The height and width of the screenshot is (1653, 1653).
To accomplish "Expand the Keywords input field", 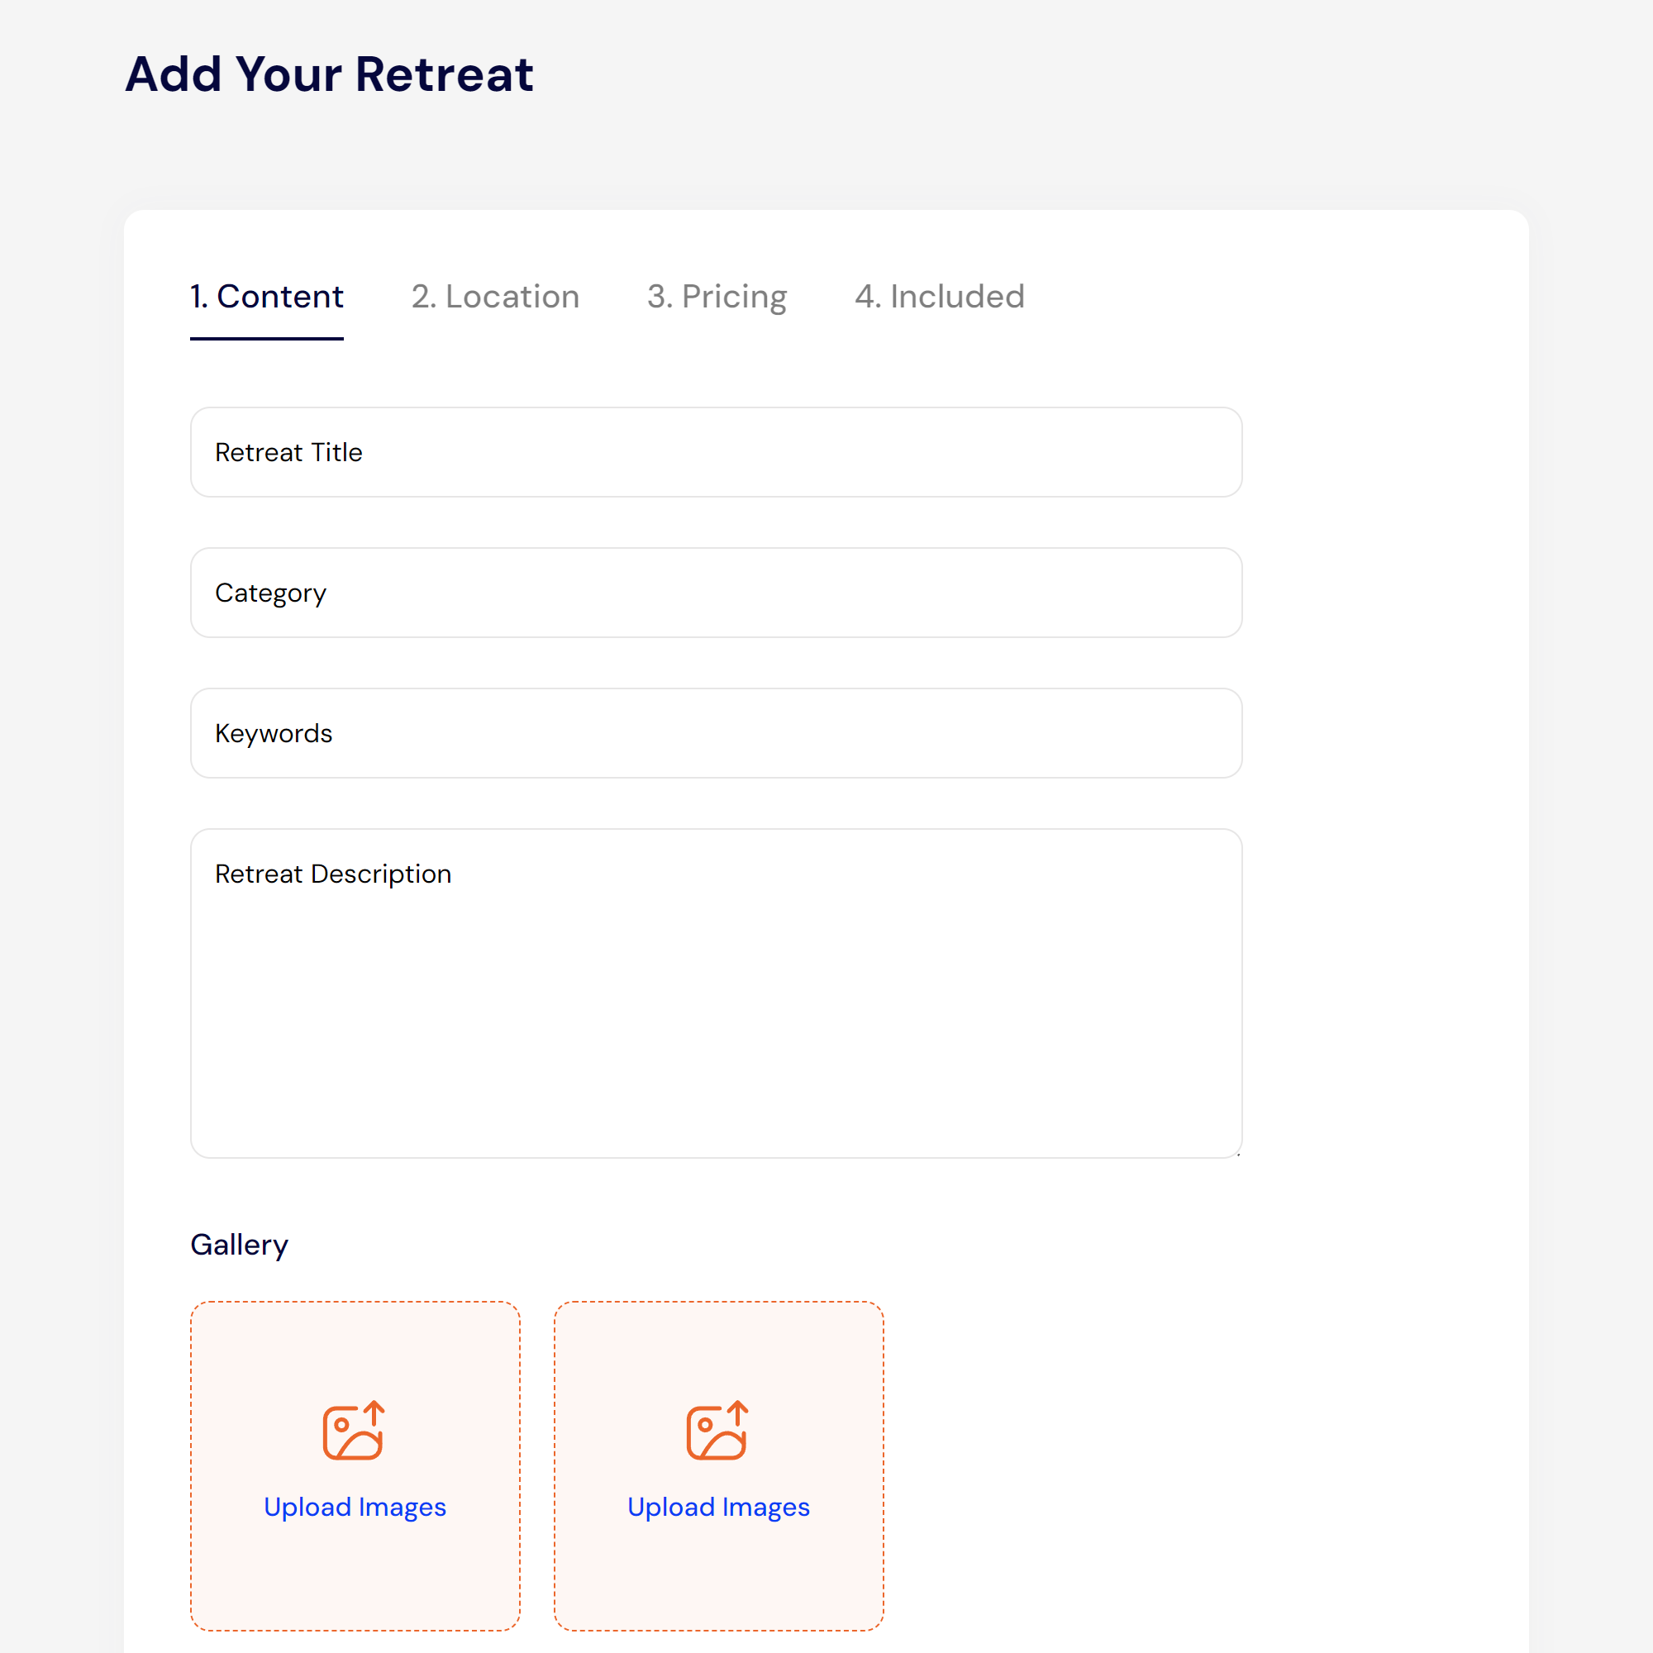I will pos(716,732).
